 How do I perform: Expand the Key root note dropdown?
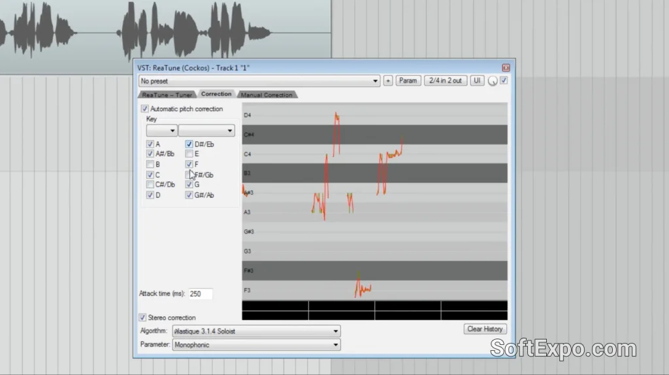click(x=161, y=131)
